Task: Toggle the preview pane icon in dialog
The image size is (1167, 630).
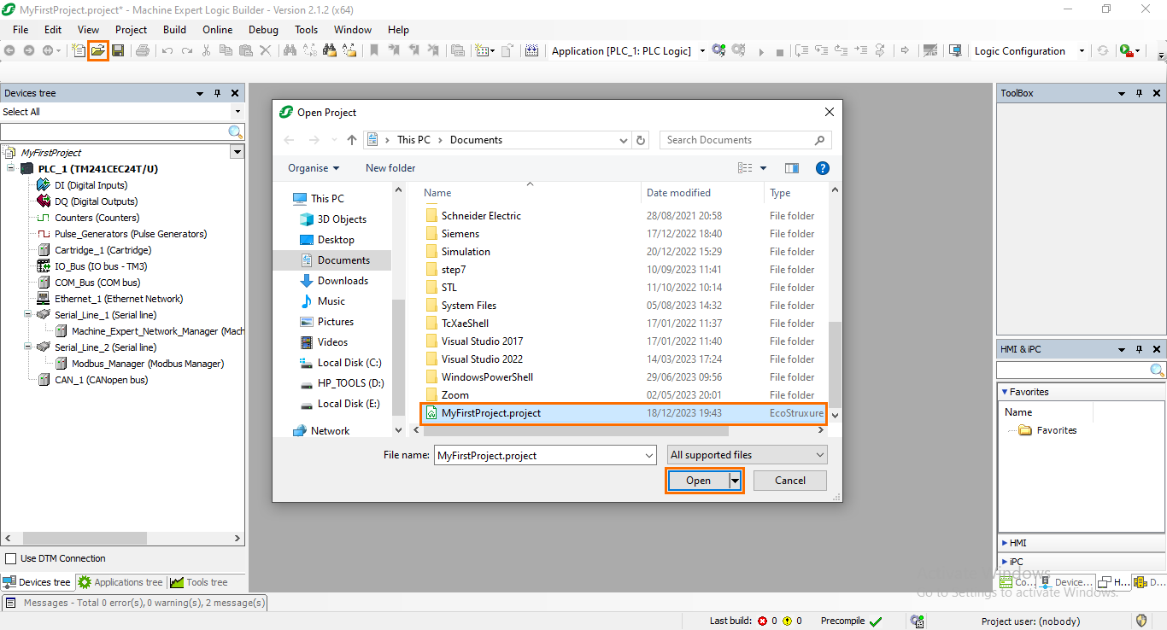Action: pos(791,168)
